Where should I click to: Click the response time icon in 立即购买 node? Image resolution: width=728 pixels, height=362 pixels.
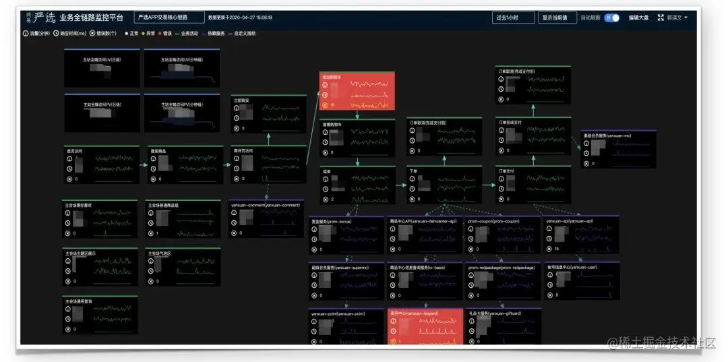(x=237, y=119)
